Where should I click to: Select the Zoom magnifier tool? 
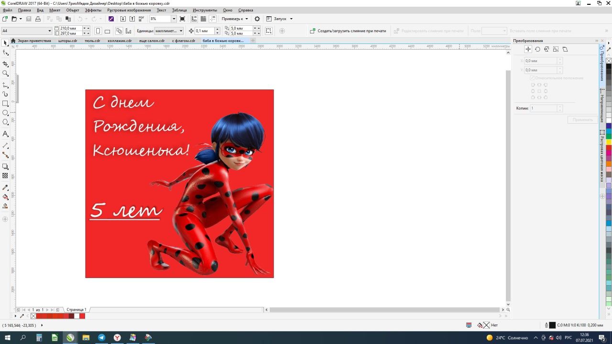5,74
